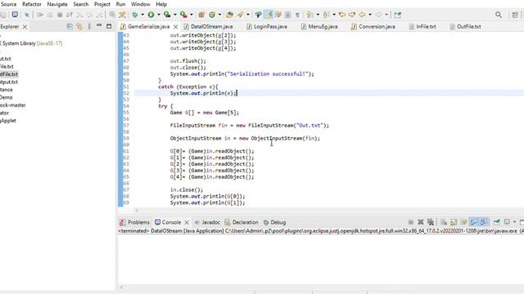Viewport: 524px width, 294px height.
Task: Open Package Explorer View Menu dots
Action: click(89, 26)
